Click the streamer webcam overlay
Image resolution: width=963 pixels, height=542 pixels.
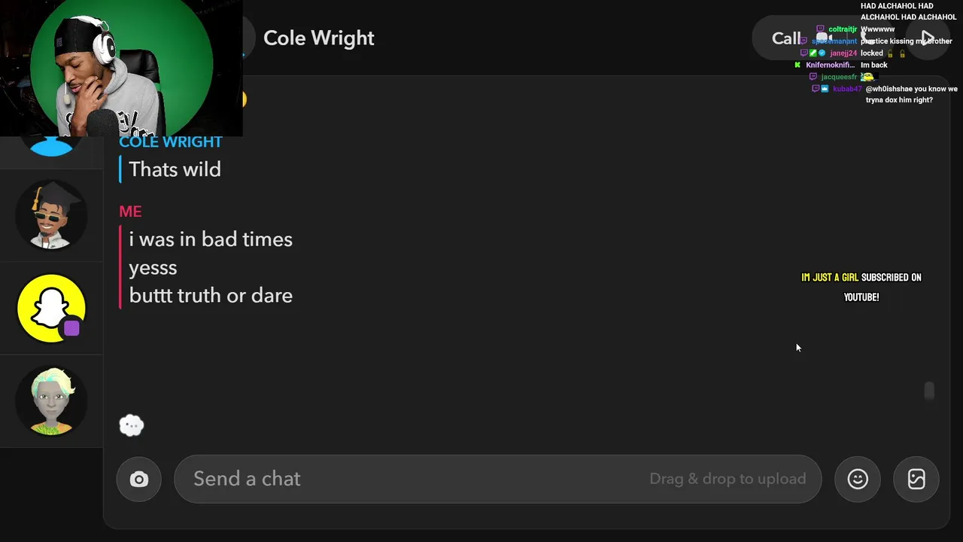coord(120,68)
